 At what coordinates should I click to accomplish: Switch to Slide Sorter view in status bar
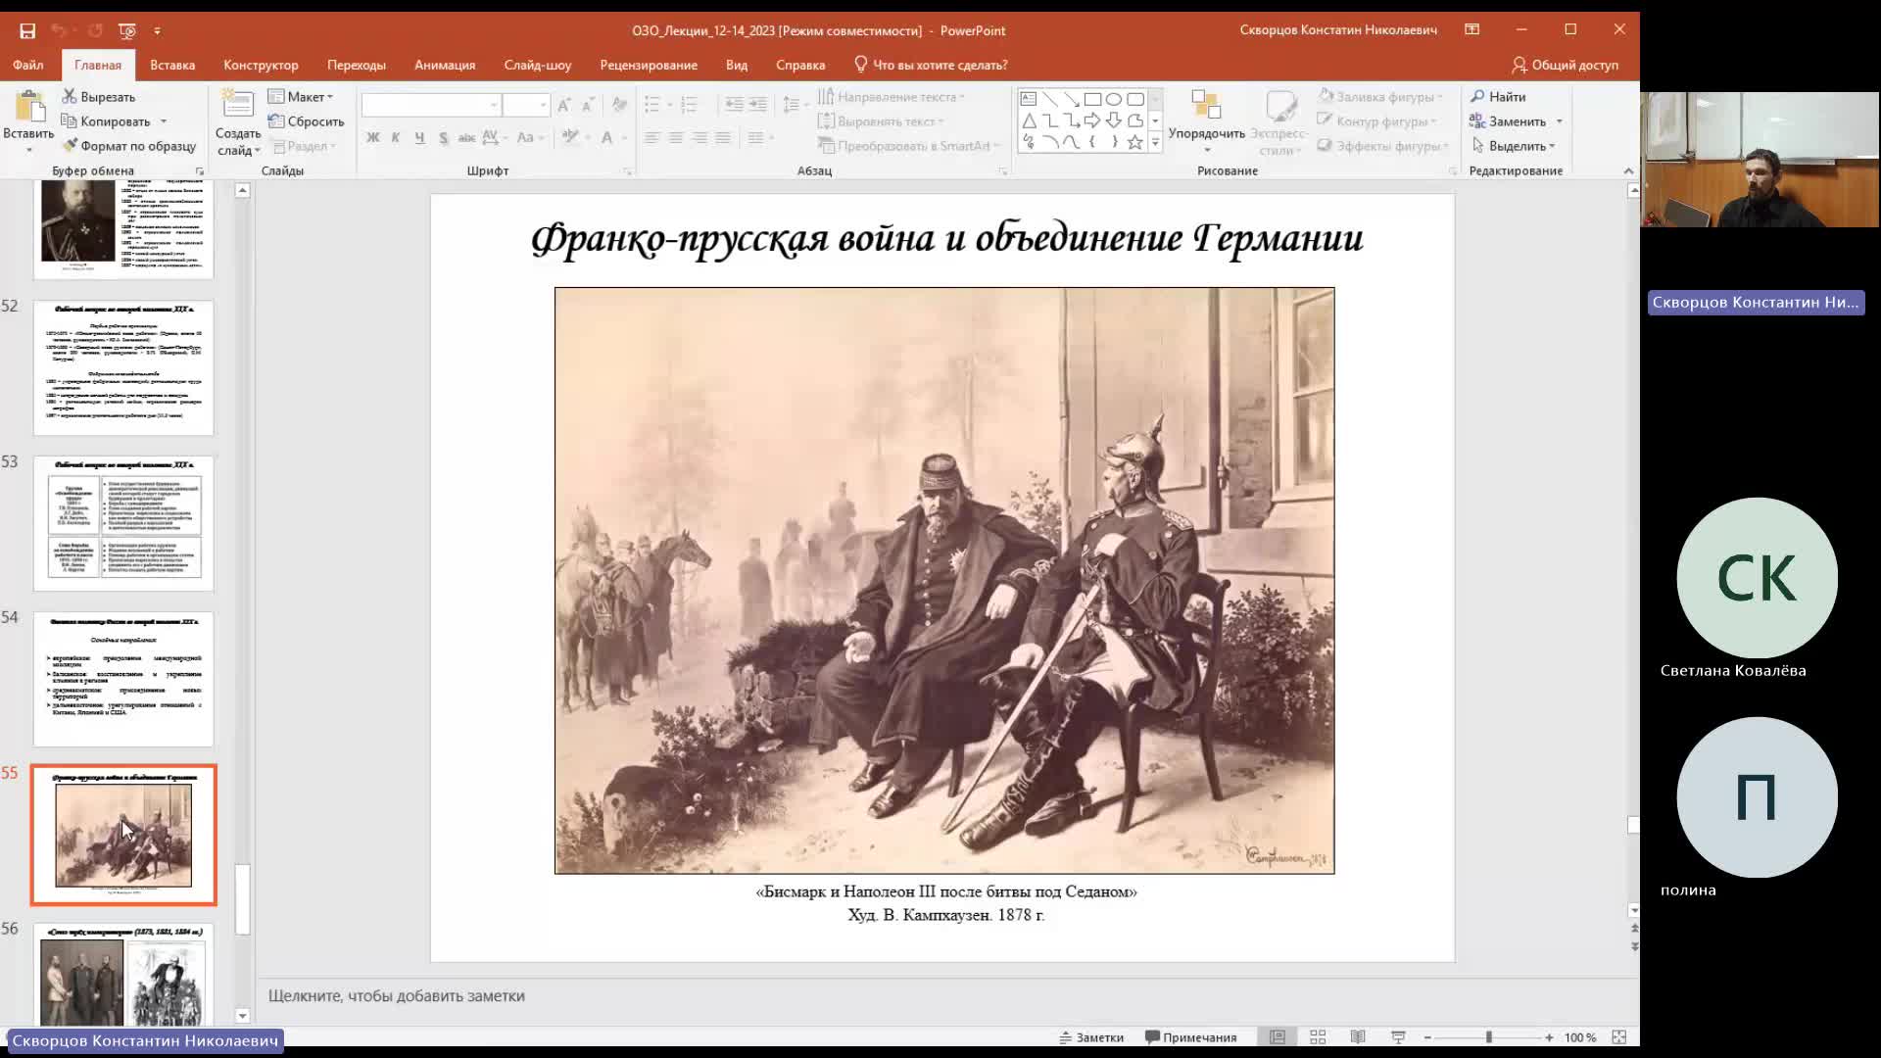tap(1318, 1037)
